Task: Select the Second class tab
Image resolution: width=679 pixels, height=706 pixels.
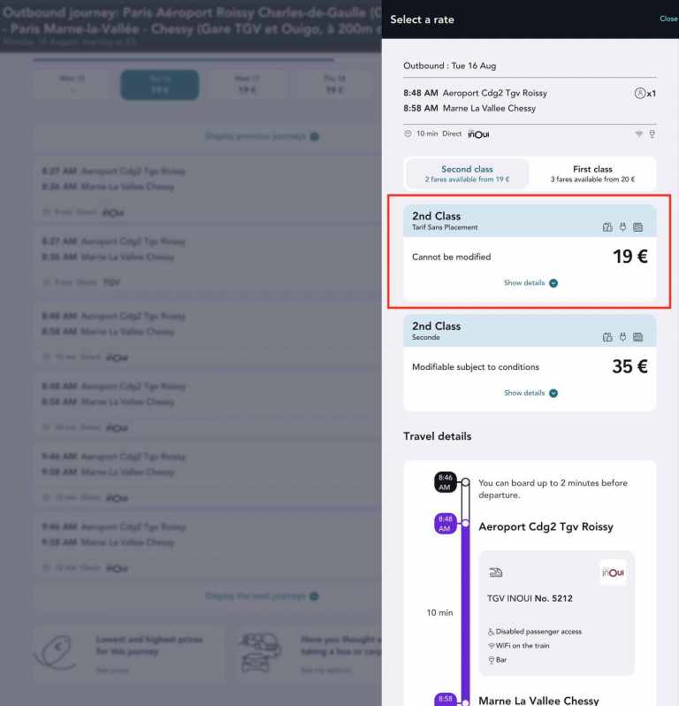Action: tap(467, 173)
